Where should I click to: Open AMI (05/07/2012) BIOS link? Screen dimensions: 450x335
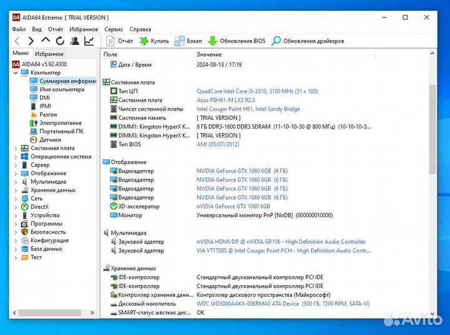[x=217, y=144]
